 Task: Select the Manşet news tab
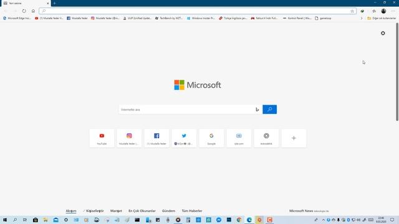[116, 211]
